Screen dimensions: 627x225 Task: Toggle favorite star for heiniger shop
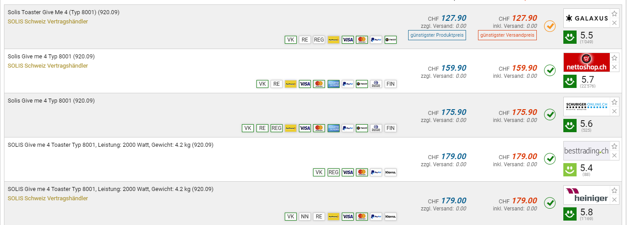click(614, 191)
